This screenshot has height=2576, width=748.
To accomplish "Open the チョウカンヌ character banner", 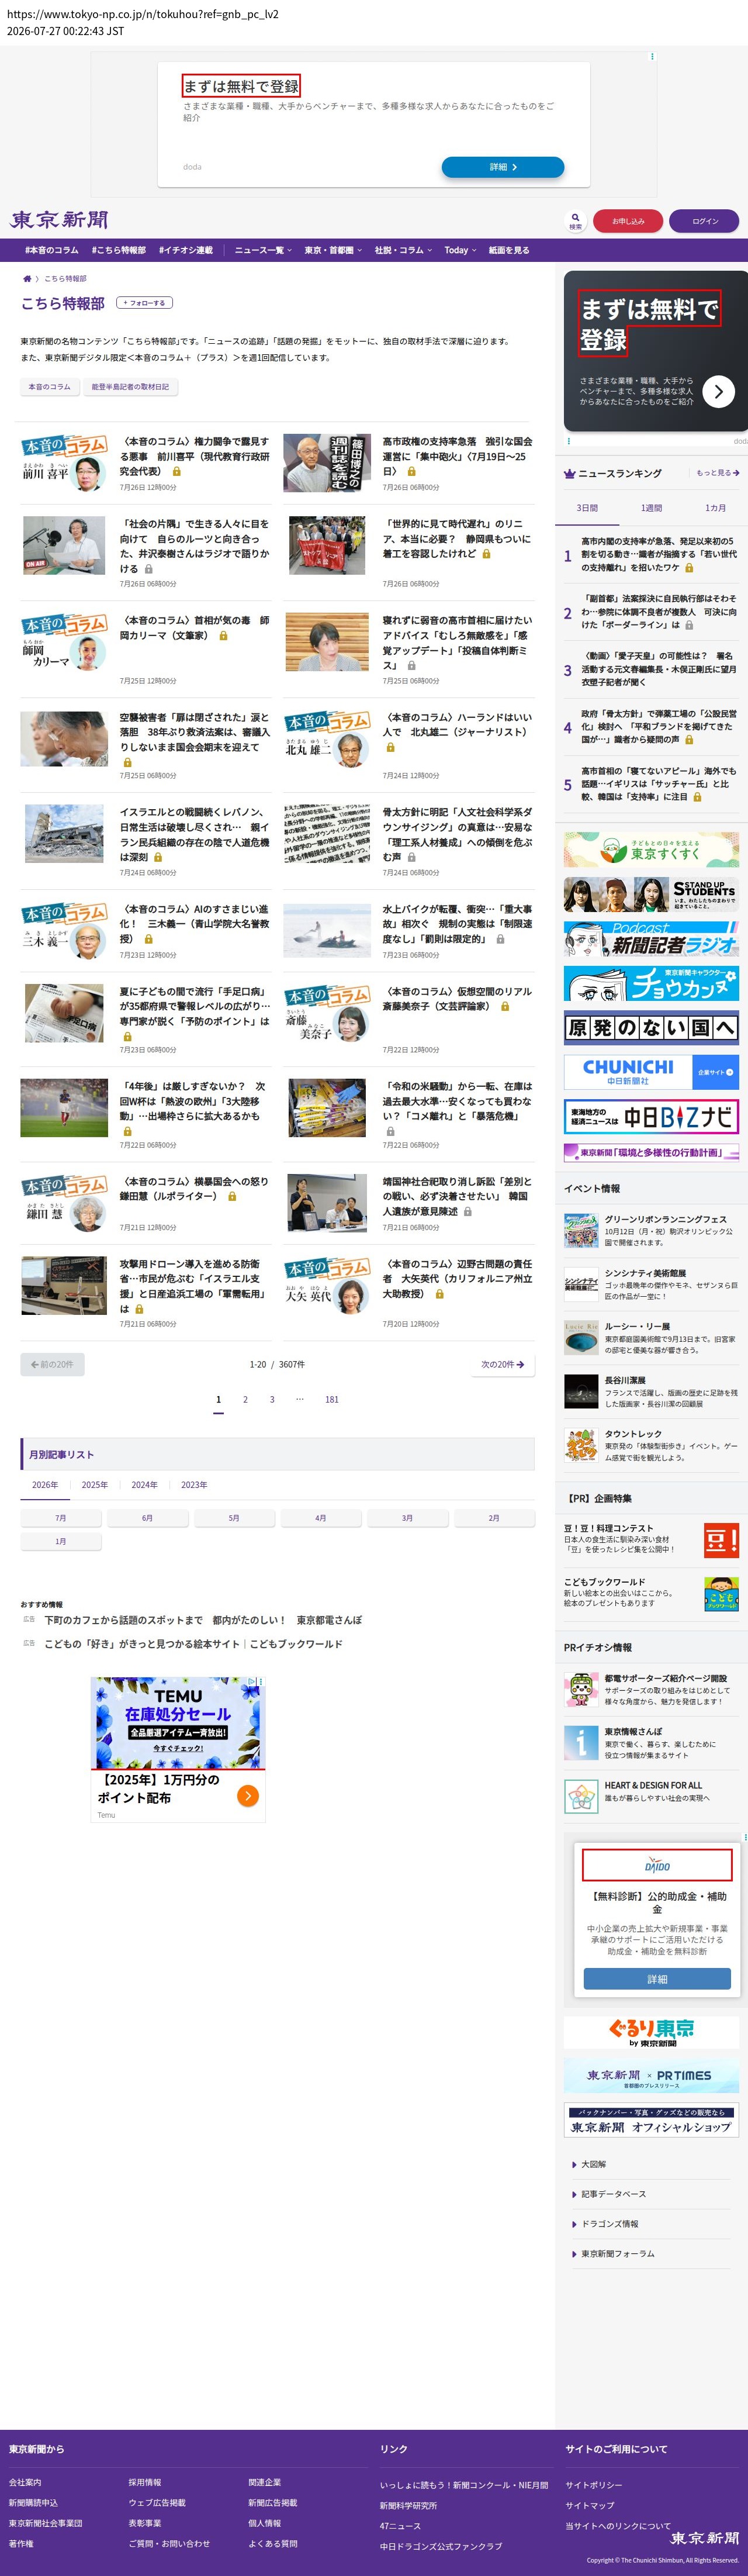I will (651, 983).
